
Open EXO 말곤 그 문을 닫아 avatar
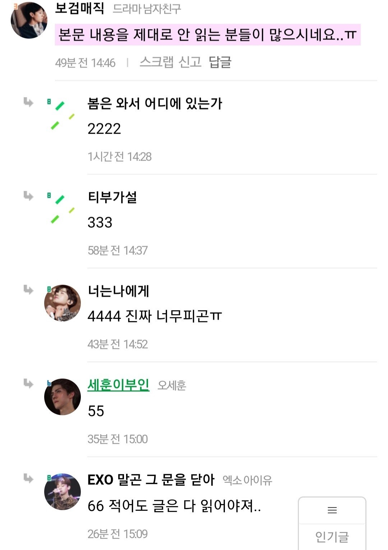pos(62,491)
